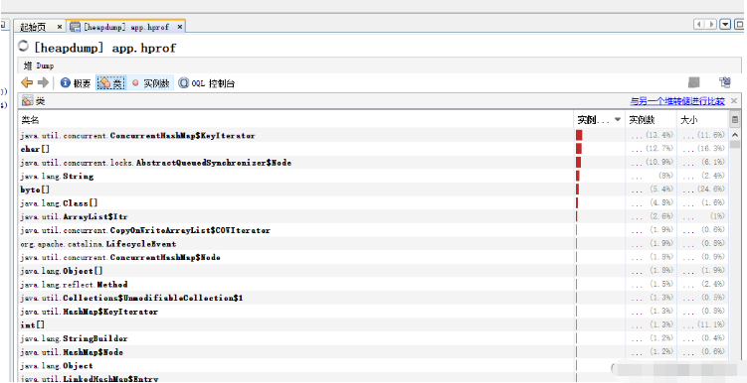Click the gray toolbar icon at right
747x383 pixels.
tap(693, 83)
